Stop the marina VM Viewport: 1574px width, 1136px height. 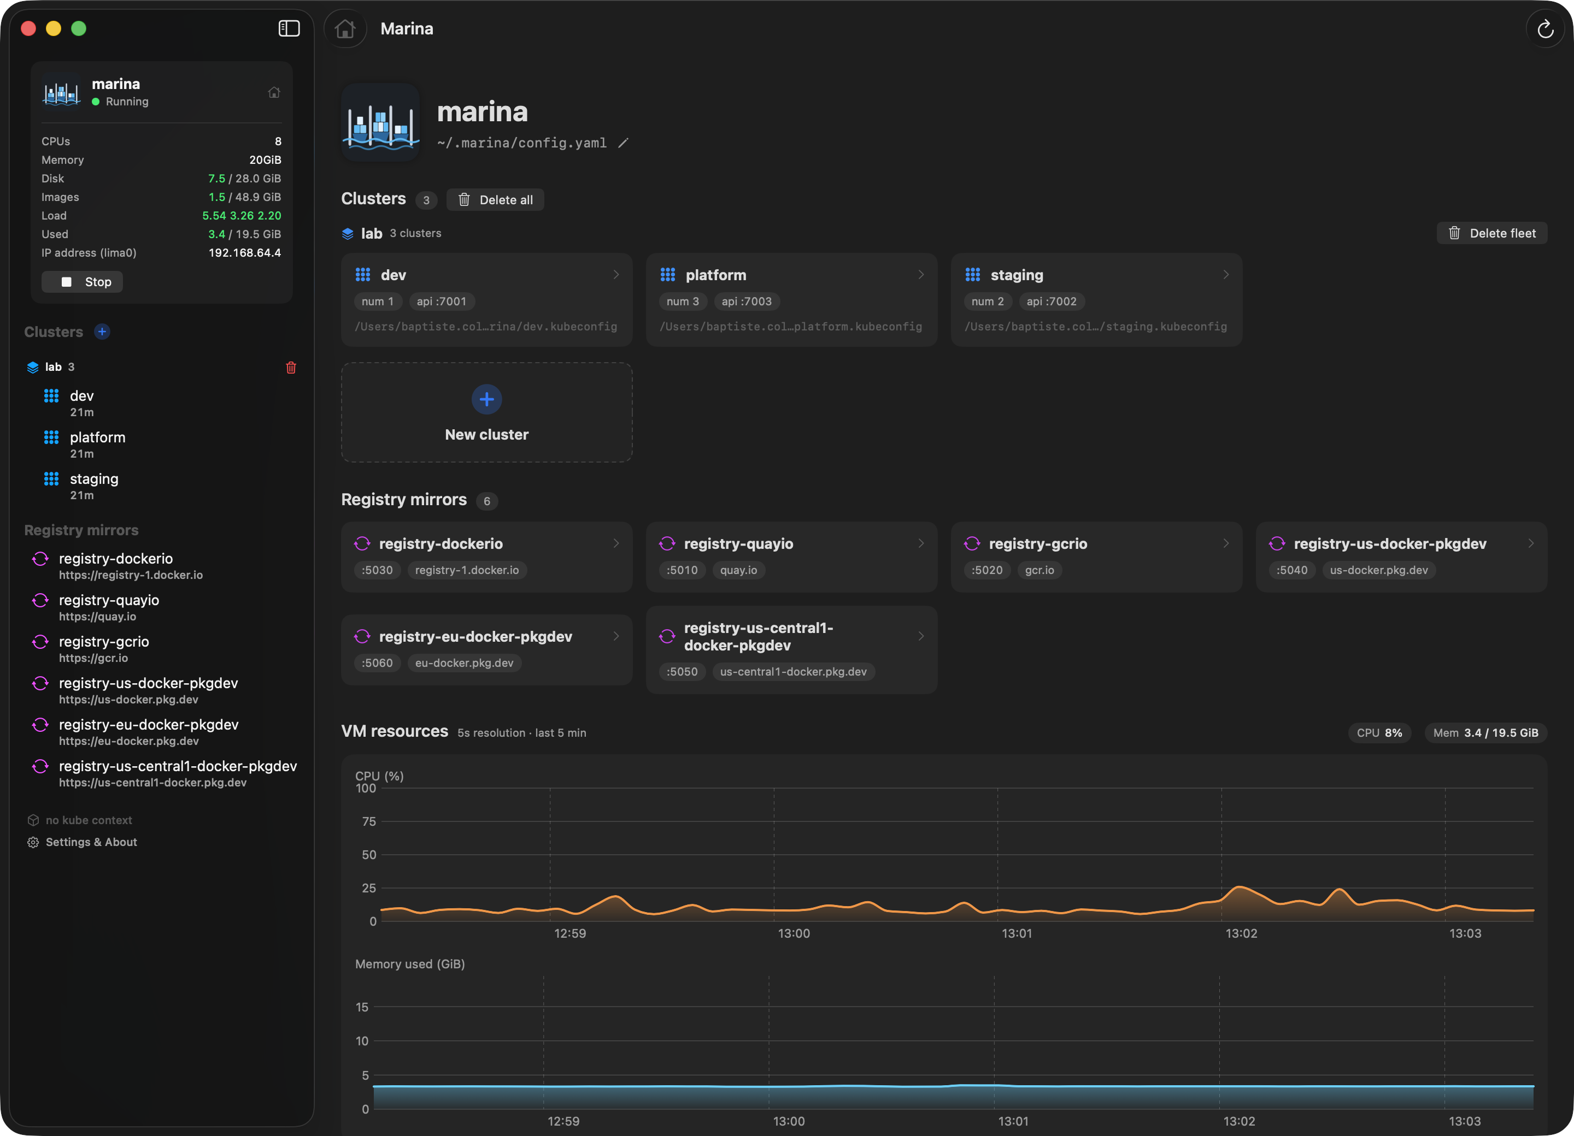tap(82, 282)
